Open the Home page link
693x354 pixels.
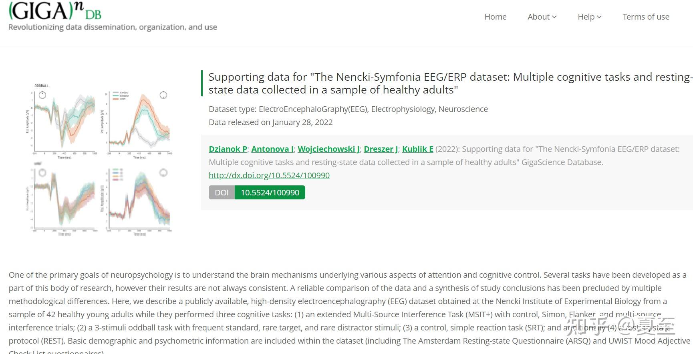(496, 17)
